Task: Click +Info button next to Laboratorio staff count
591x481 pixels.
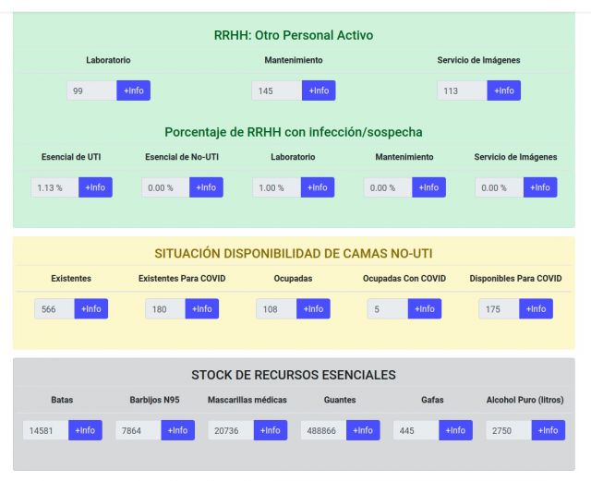Action: [x=133, y=90]
